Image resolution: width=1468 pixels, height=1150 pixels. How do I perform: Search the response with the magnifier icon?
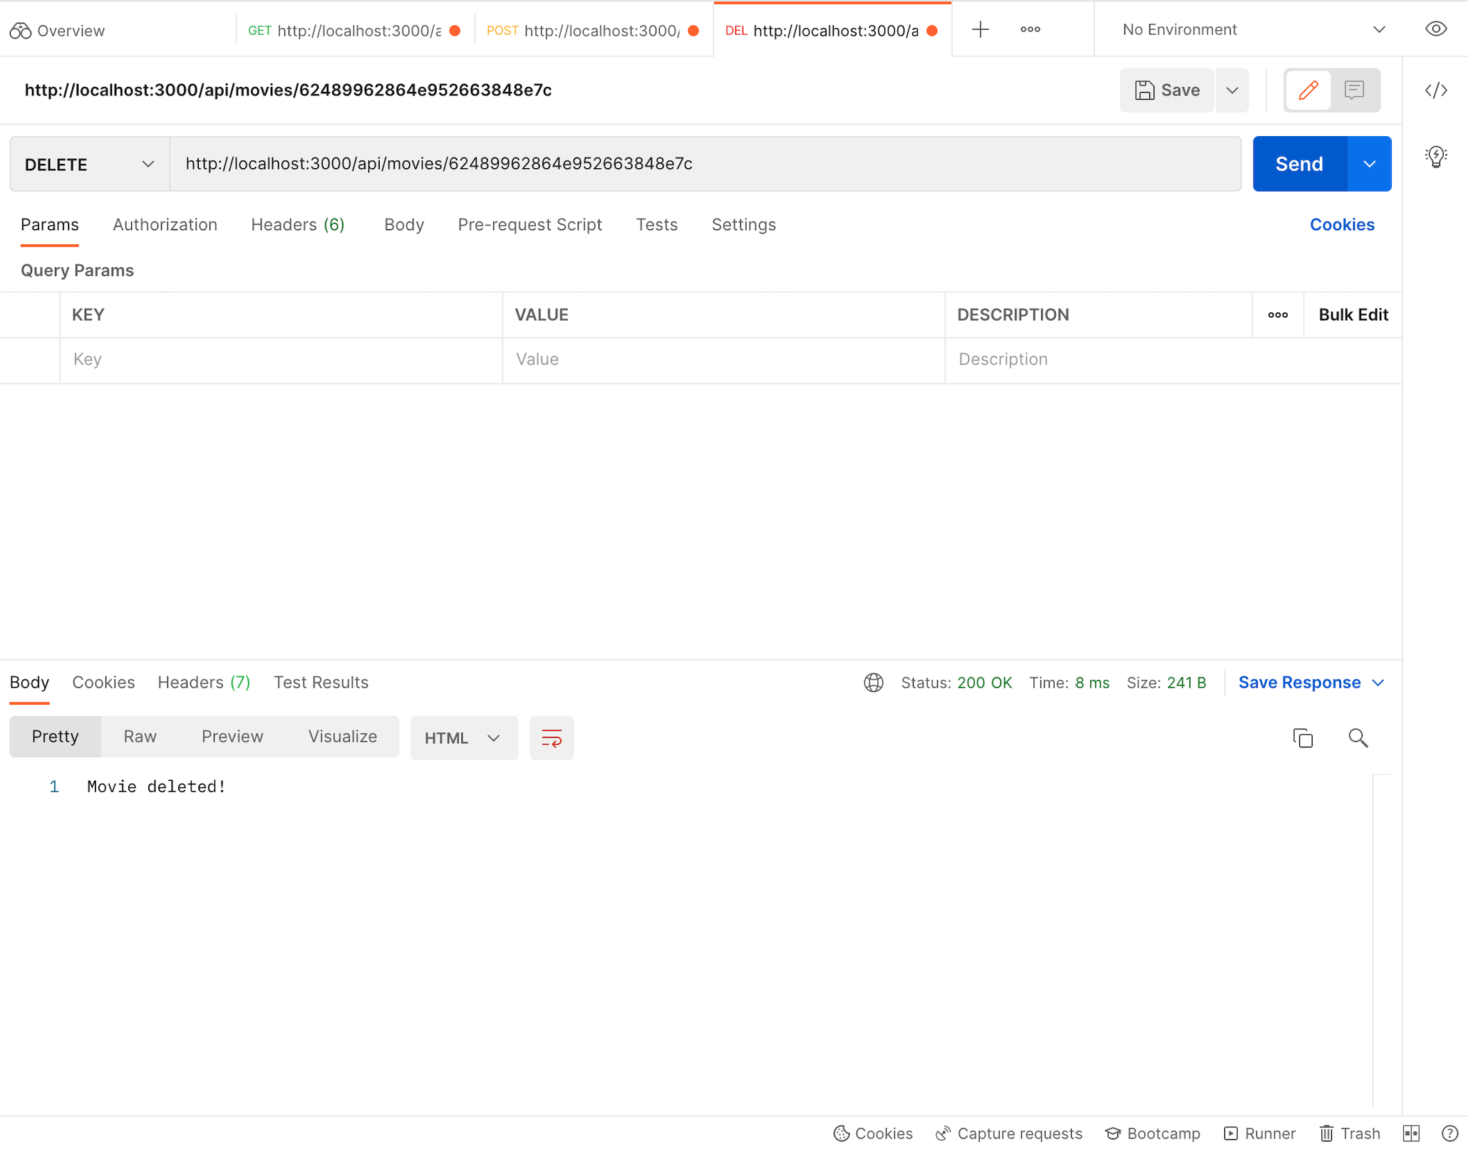pos(1358,738)
